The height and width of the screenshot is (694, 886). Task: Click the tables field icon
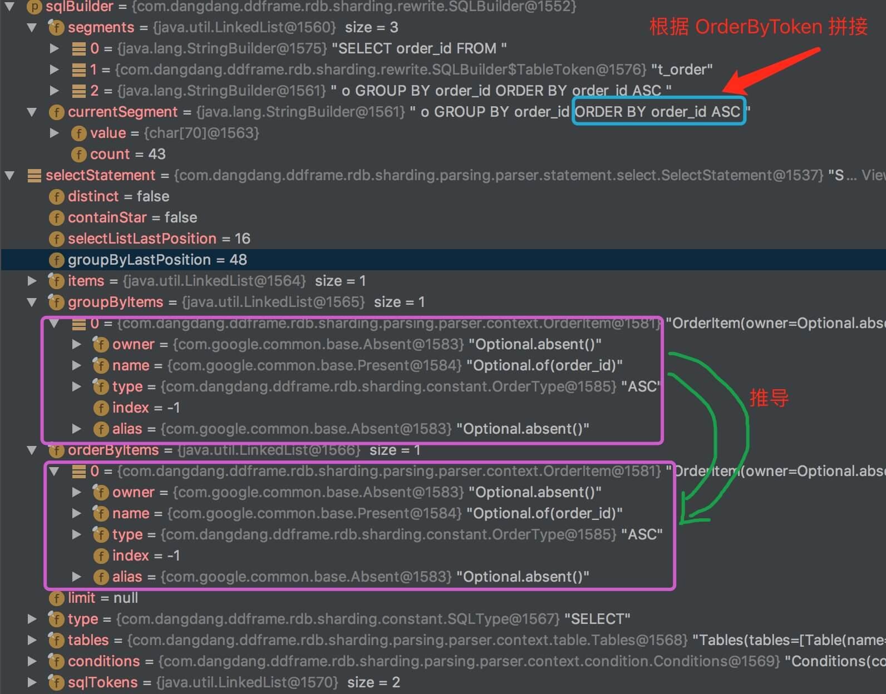(x=56, y=640)
